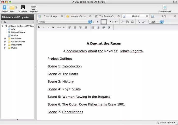Open the text color swatch box
The width and height of the screenshot is (178, 125).
point(104,22)
